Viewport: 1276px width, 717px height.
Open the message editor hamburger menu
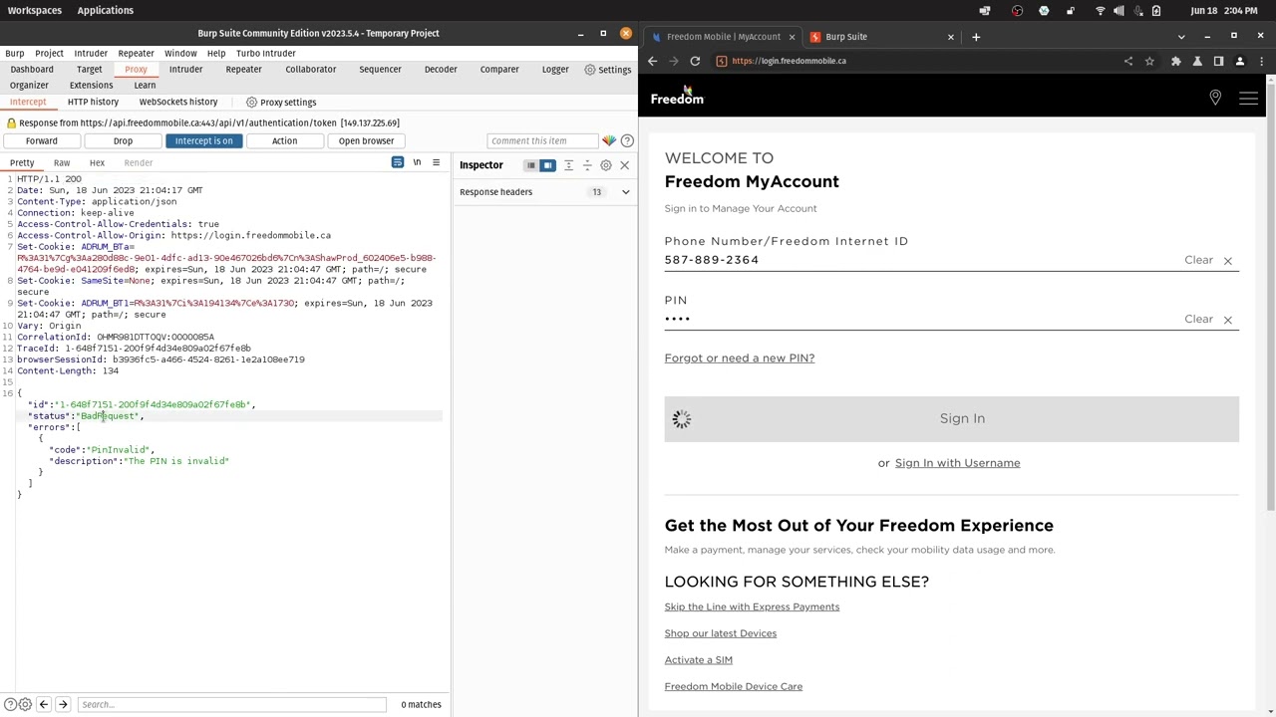click(x=436, y=162)
